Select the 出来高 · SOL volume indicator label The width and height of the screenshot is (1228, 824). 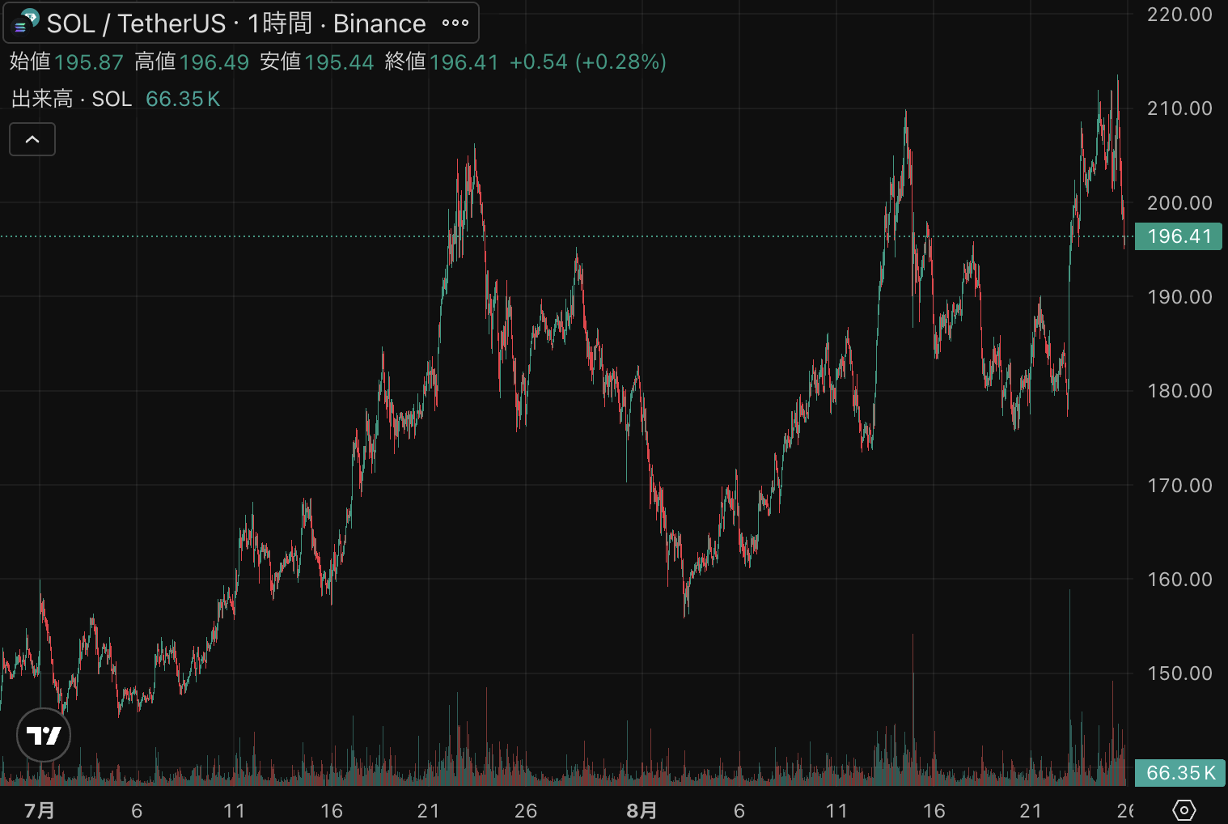click(72, 99)
